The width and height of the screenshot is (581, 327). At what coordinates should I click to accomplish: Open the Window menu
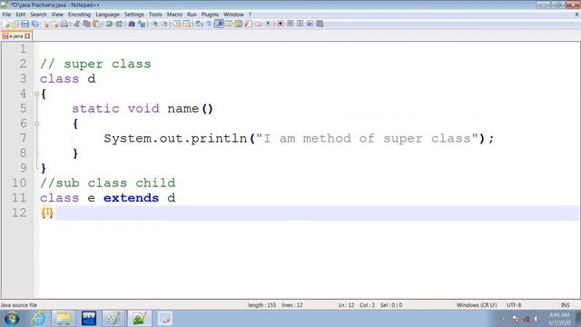click(x=233, y=15)
